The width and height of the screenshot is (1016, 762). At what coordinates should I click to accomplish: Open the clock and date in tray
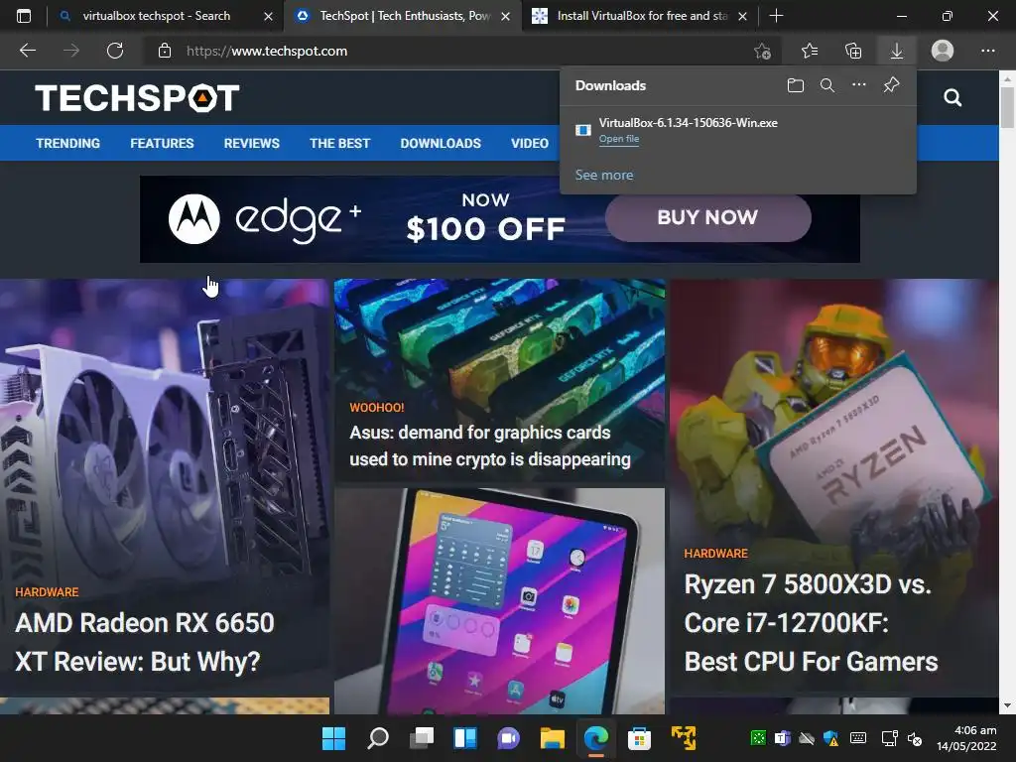[966, 738]
